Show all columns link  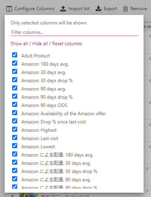point(19,44)
